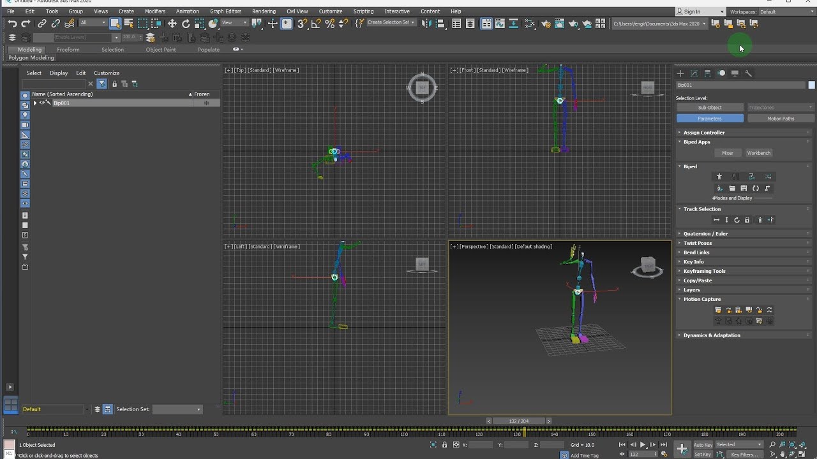817x459 pixels.
Task: Open the Utilities panel wrench icon
Action: tap(749, 73)
